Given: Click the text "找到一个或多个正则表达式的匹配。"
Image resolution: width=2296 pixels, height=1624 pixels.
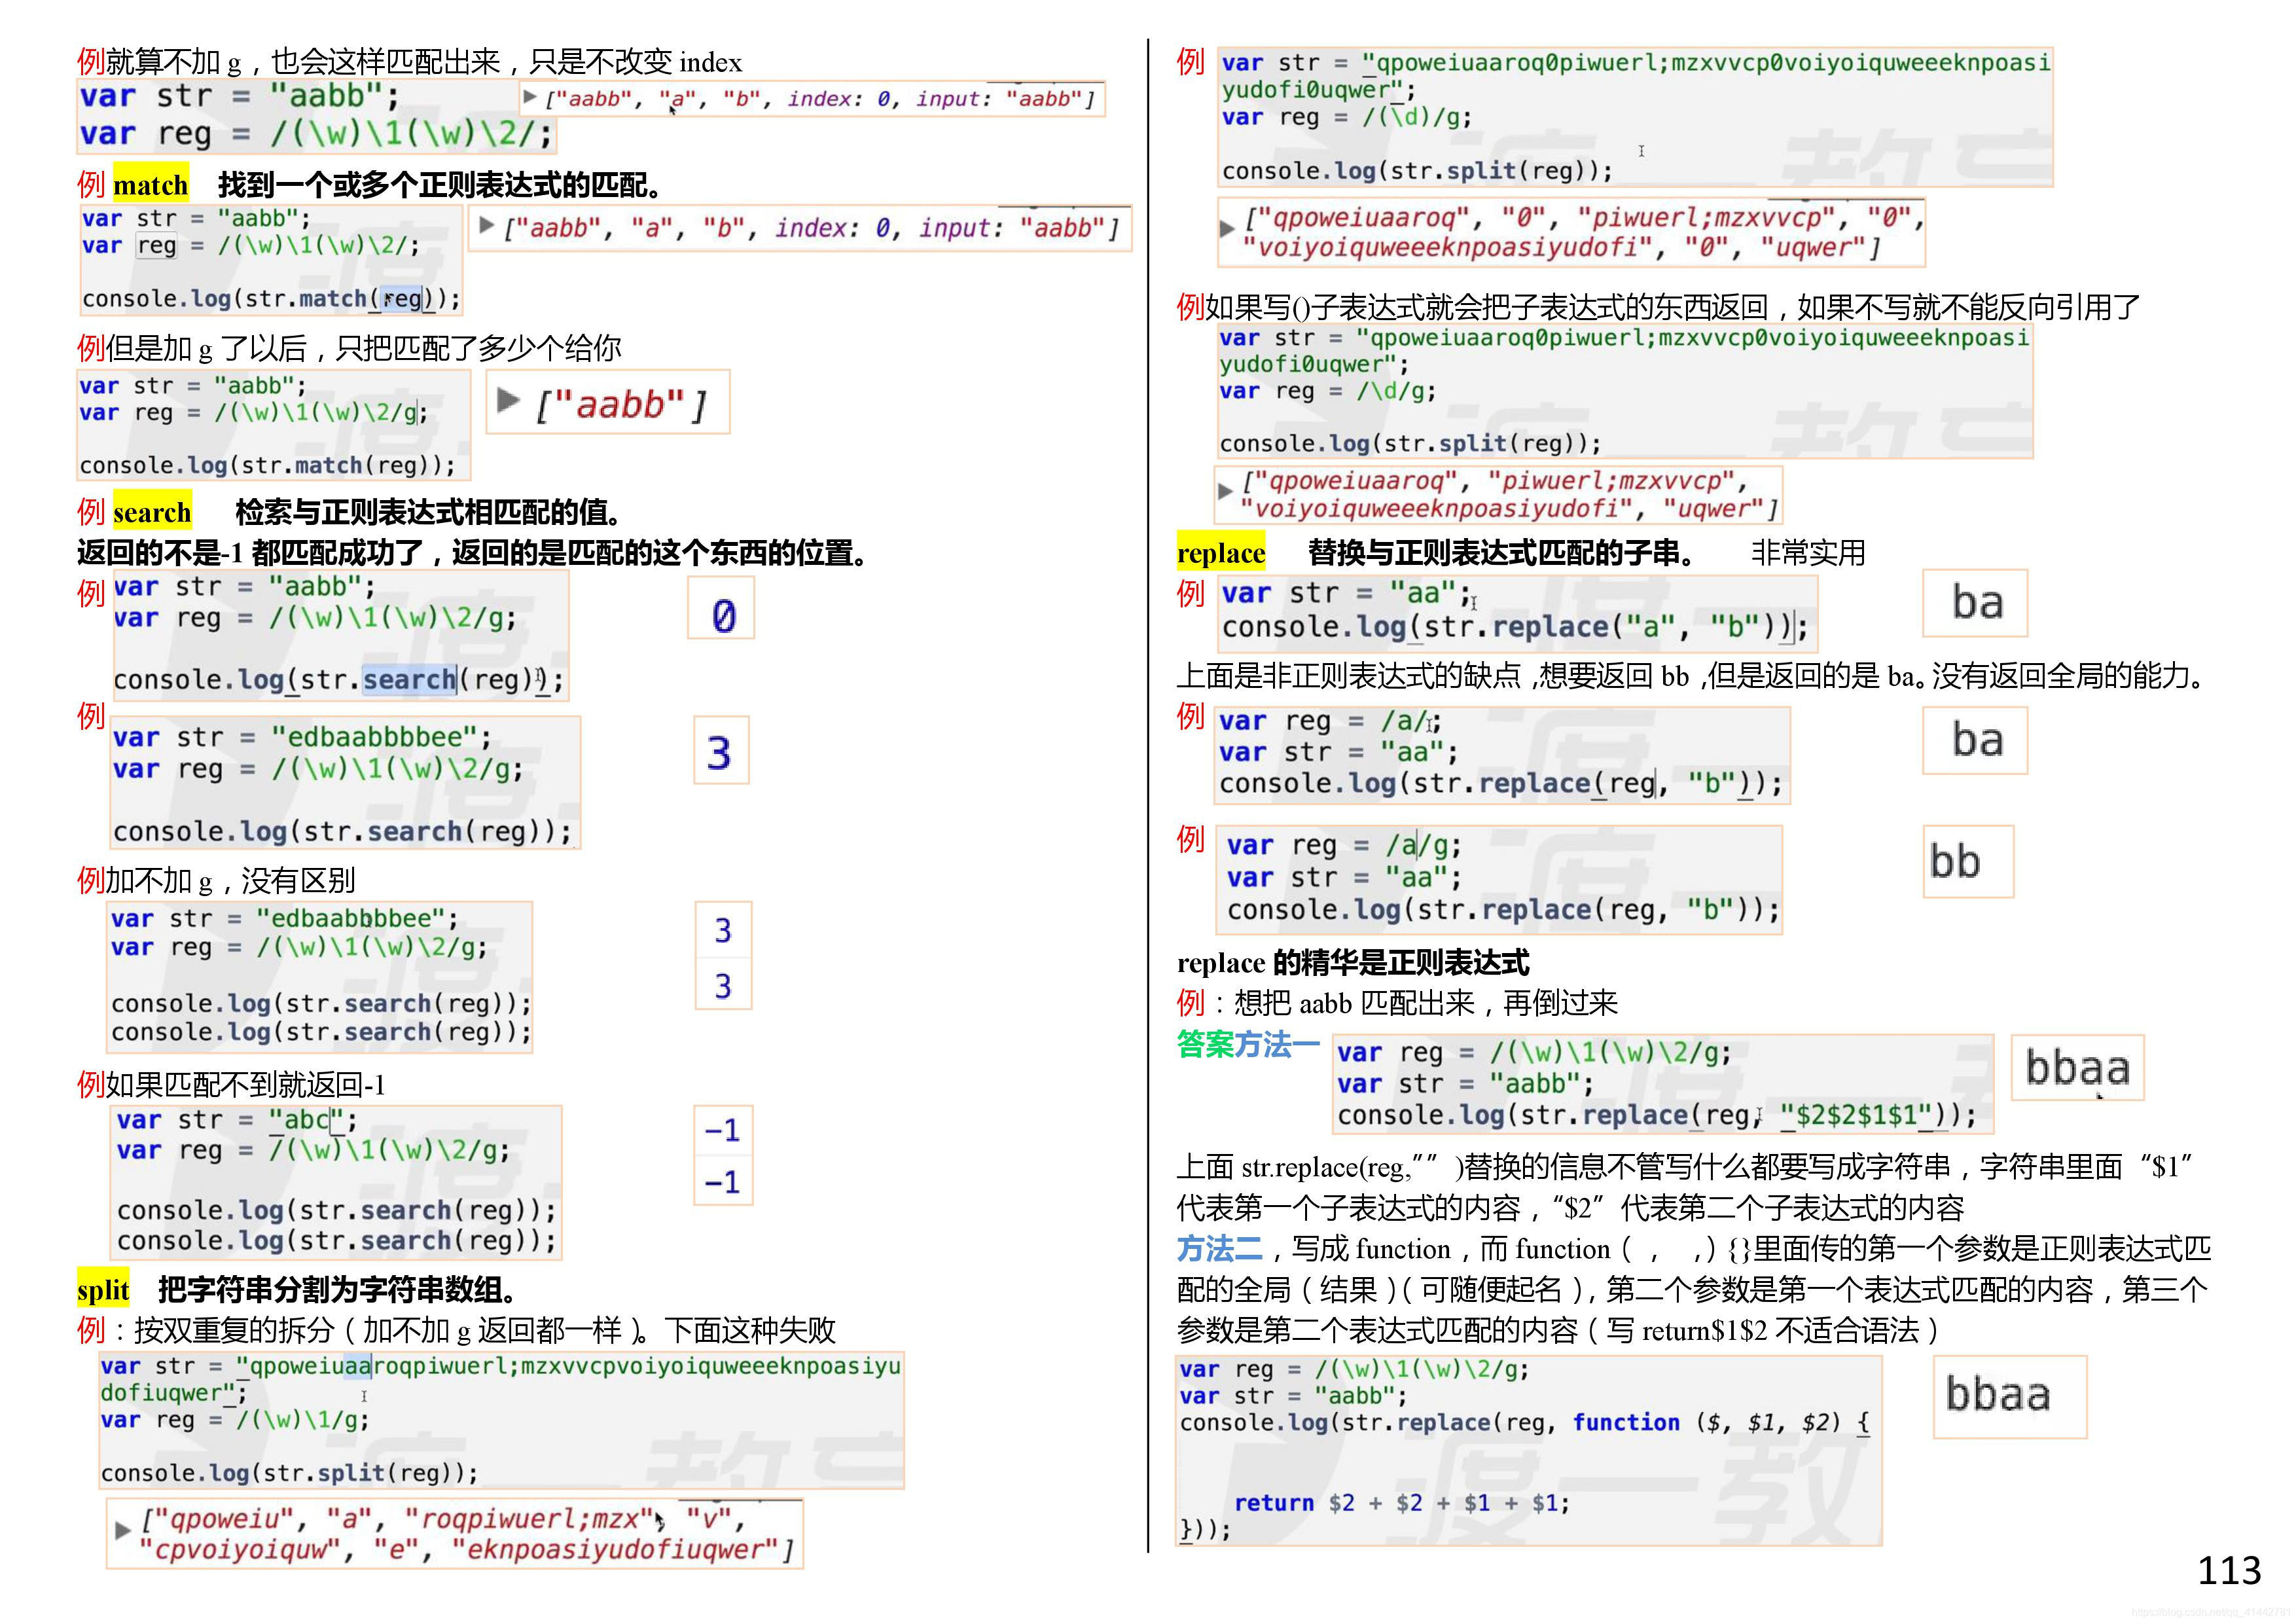Looking at the screenshot, I should pyautogui.click(x=440, y=185).
